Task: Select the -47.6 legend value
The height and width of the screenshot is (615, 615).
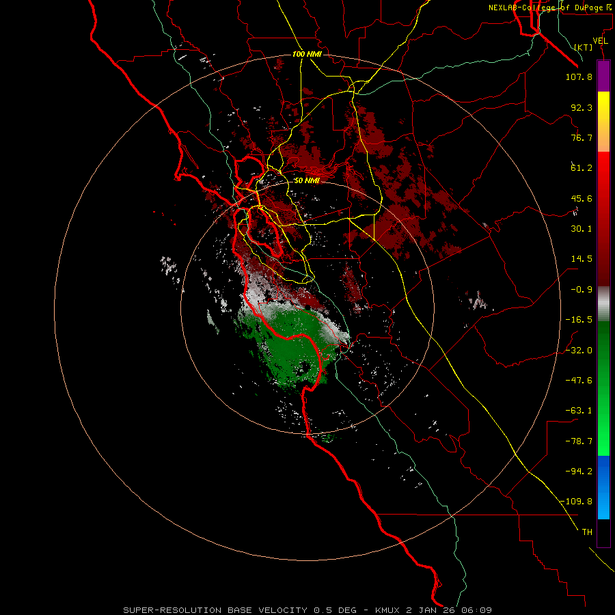Action: (x=579, y=381)
